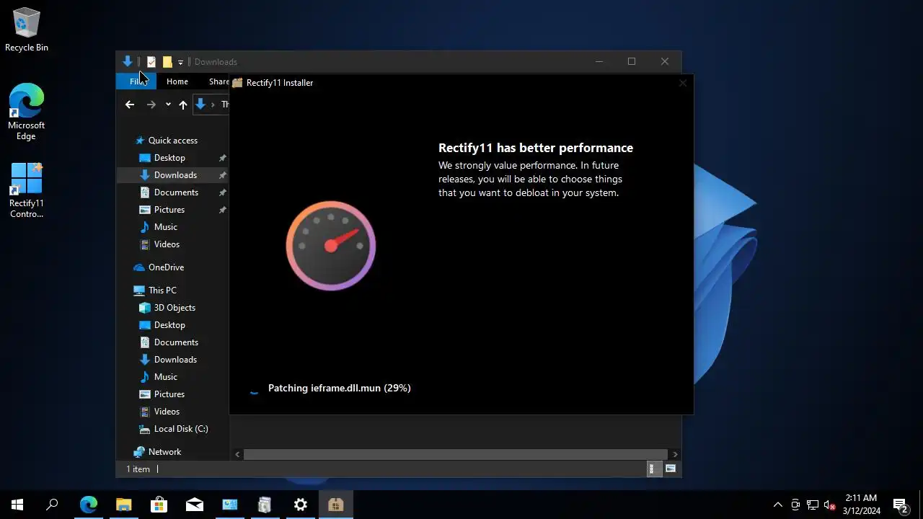This screenshot has height=519, width=923.
Task: Unpin Downloads via its pin icon
Action: tap(223, 175)
